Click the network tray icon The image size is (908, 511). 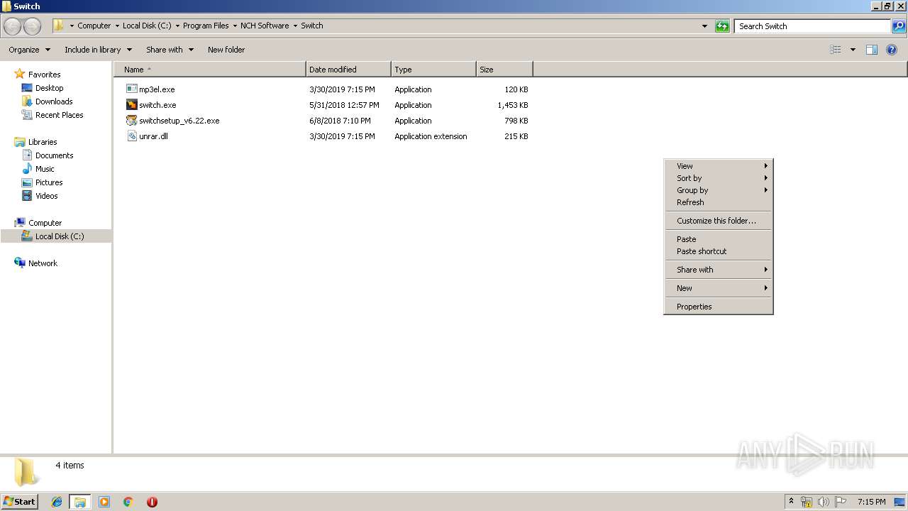pyautogui.click(x=807, y=502)
